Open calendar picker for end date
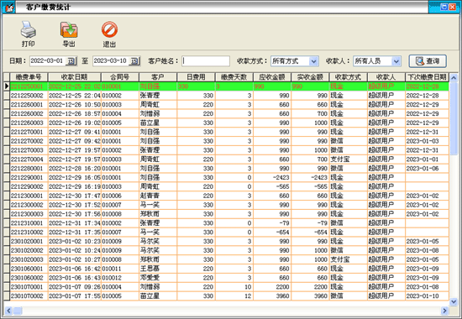Image resolution: width=462 pixels, height=319 pixels. pos(134,61)
